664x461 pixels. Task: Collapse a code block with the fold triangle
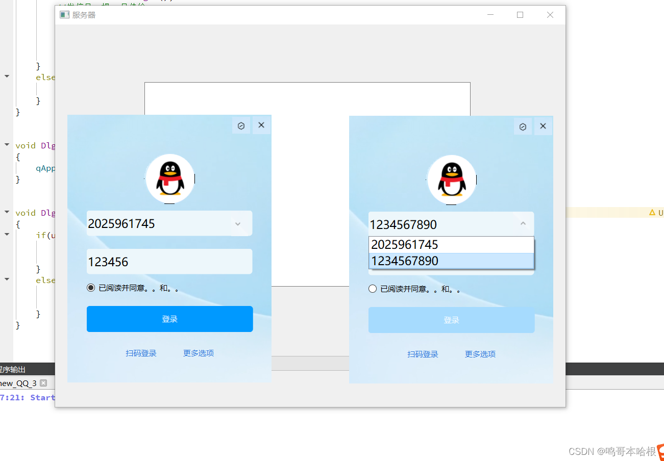point(6,145)
